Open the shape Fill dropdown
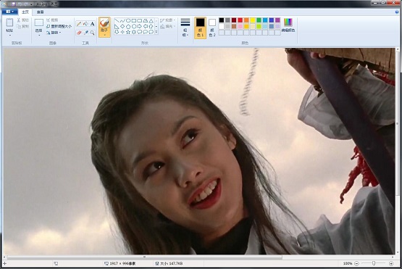 [167, 26]
